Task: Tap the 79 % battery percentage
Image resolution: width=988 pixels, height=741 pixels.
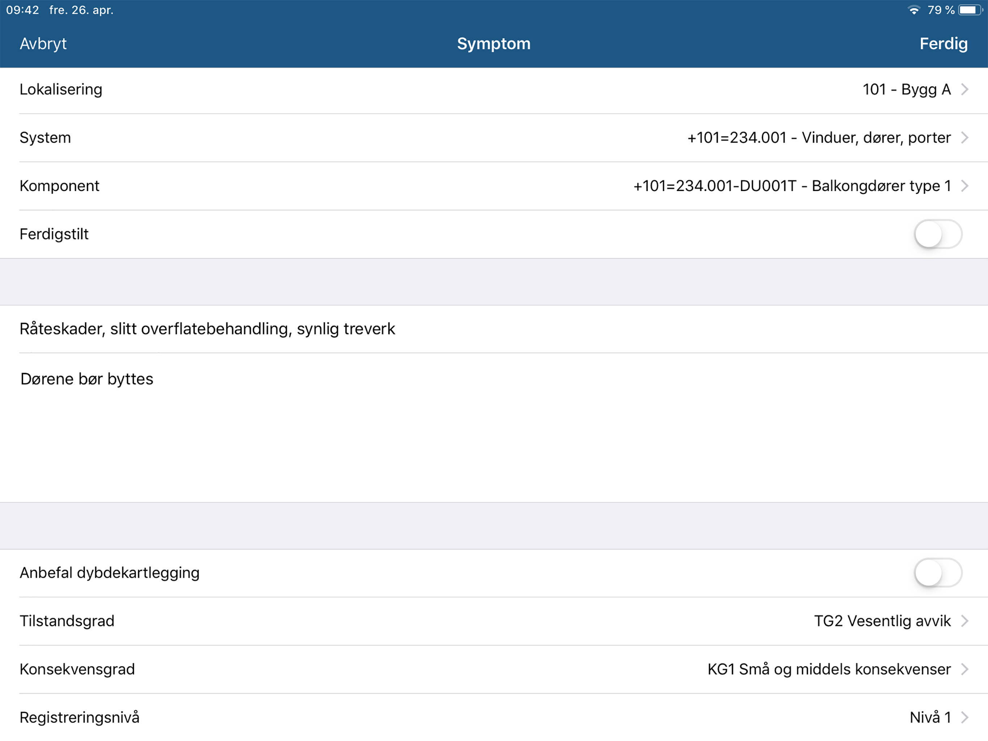Action: (941, 10)
